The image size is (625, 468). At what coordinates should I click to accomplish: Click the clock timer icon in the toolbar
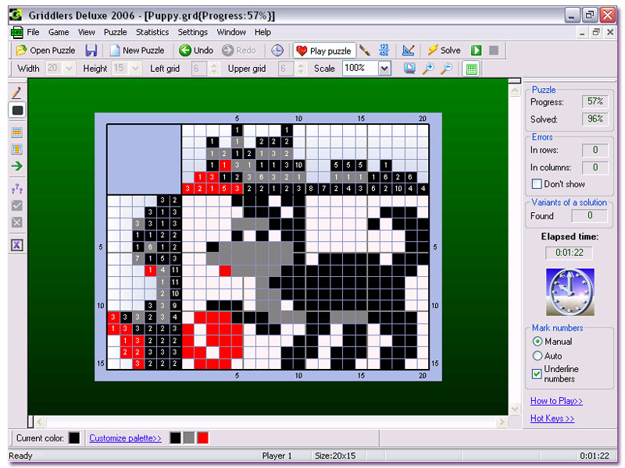click(x=277, y=51)
